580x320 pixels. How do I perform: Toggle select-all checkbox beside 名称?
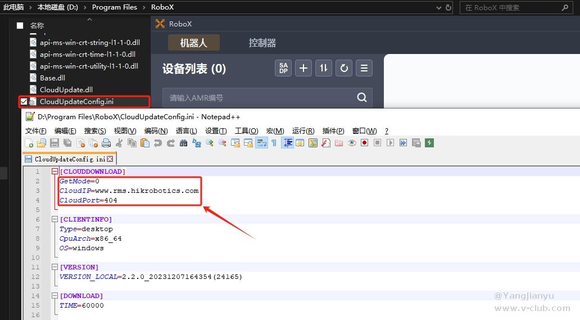(x=20, y=25)
